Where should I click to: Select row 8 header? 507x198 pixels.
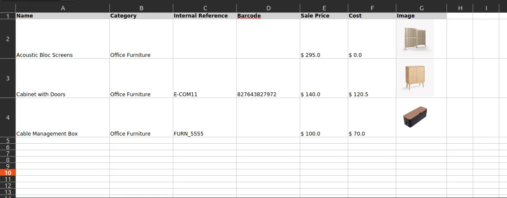tap(8, 160)
